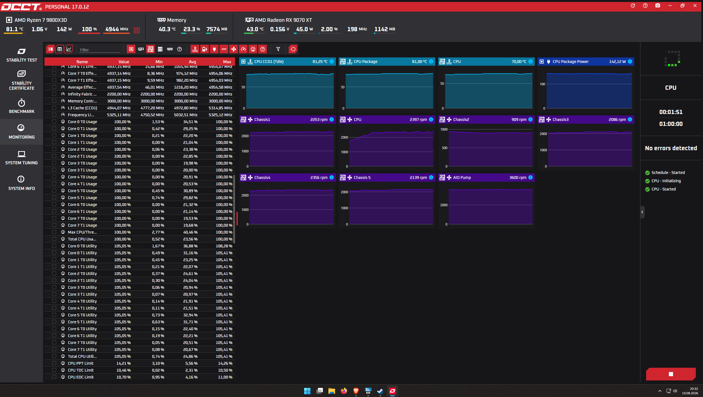Viewport: 703px width, 397px height.
Task: Open File Explorer from the taskbar
Action: coord(332,391)
